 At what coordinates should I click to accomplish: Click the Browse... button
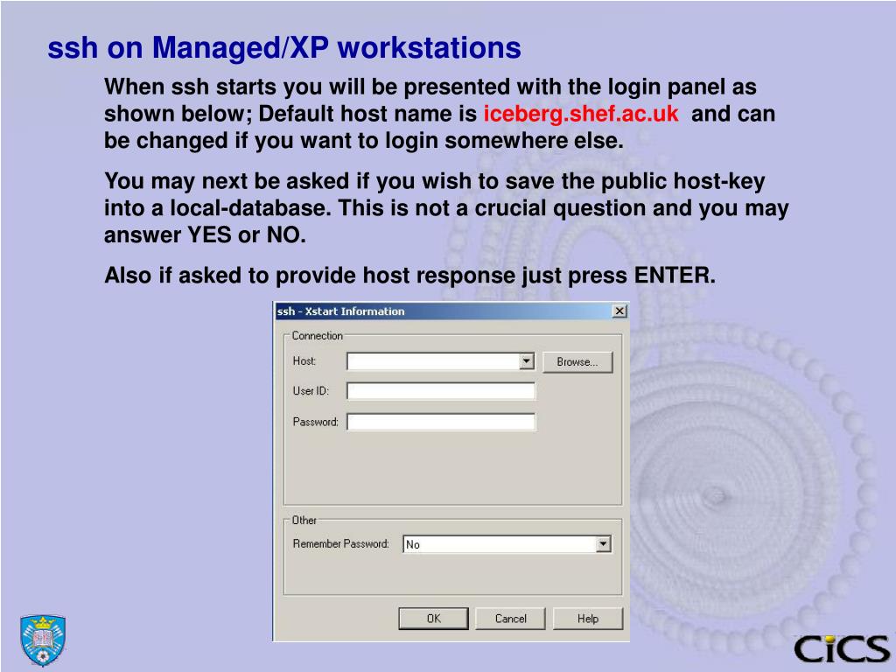point(577,361)
